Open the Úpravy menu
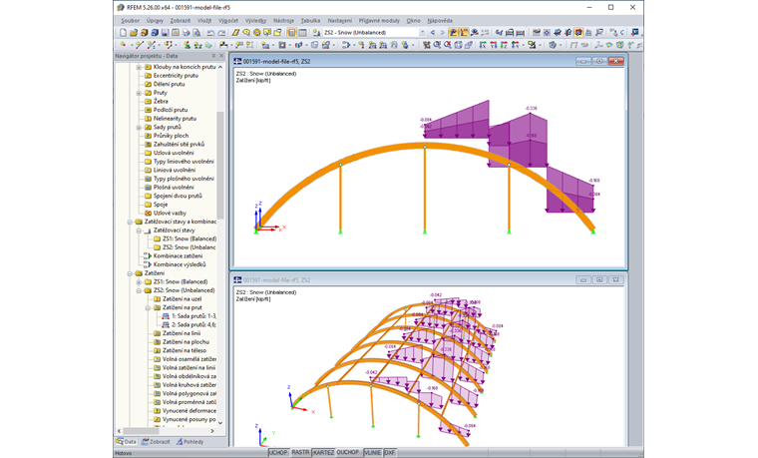Viewport: 758px width, 458px height. pos(155,20)
